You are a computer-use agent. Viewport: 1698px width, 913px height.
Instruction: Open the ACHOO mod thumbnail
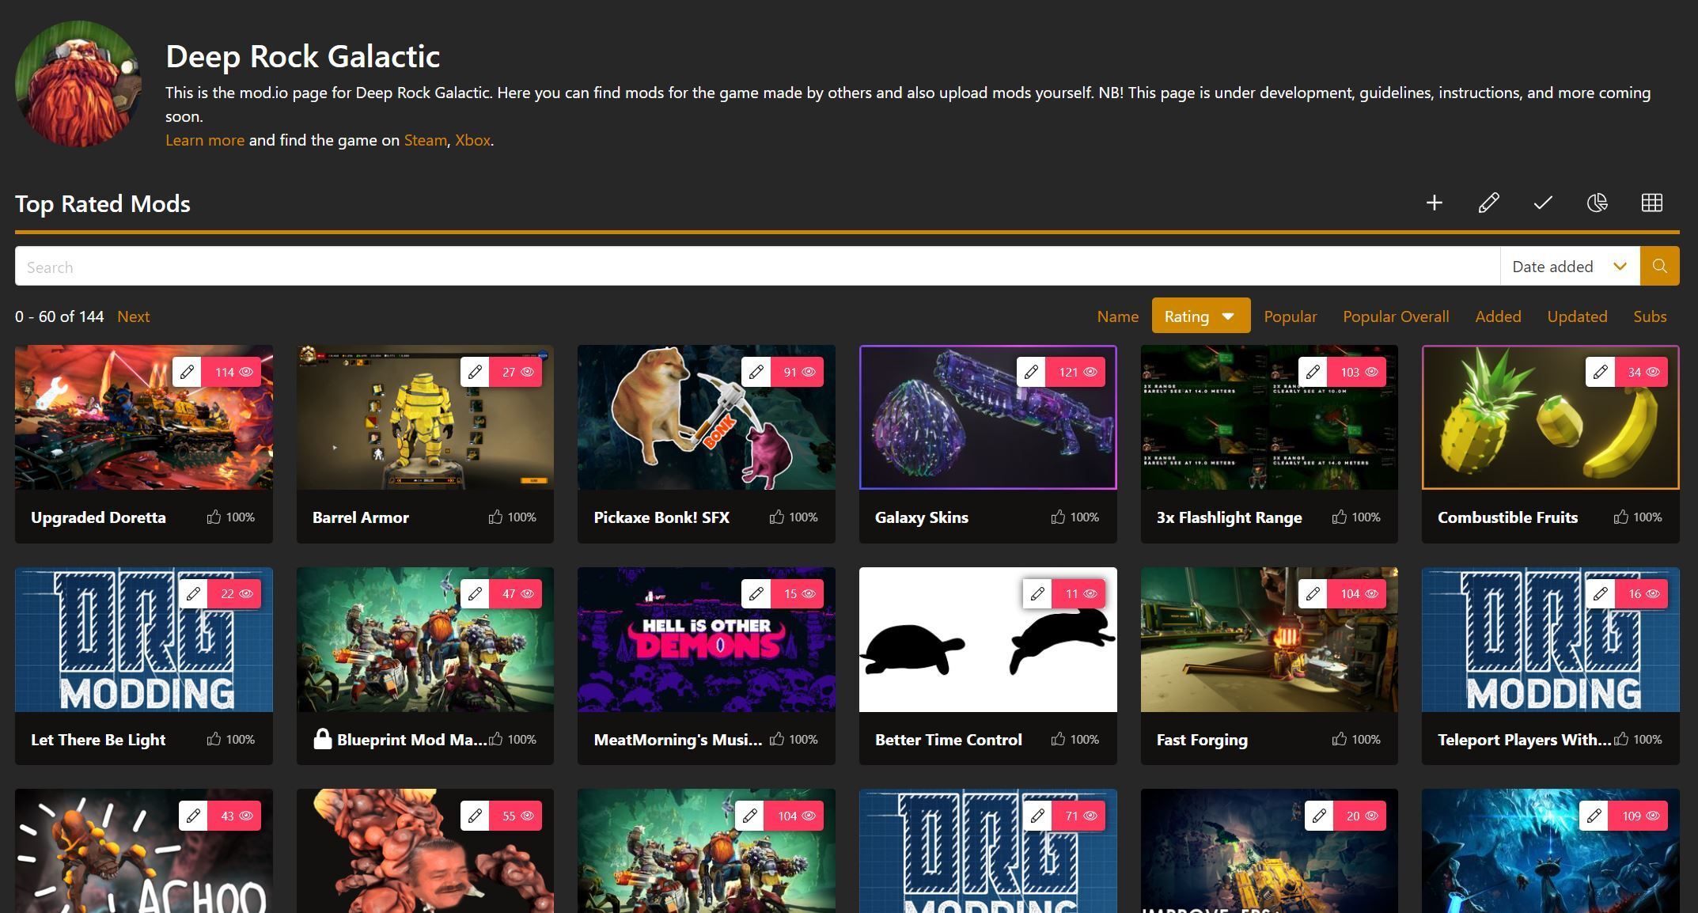click(143, 850)
